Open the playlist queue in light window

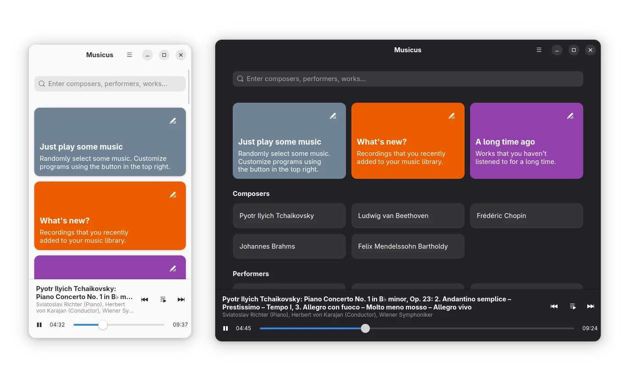163,300
